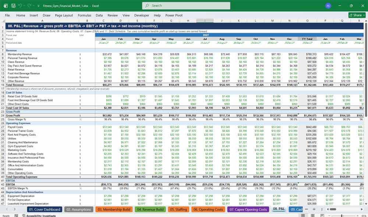Switch to the Insert ribbon tab

pyautogui.click(x=34, y=15)
